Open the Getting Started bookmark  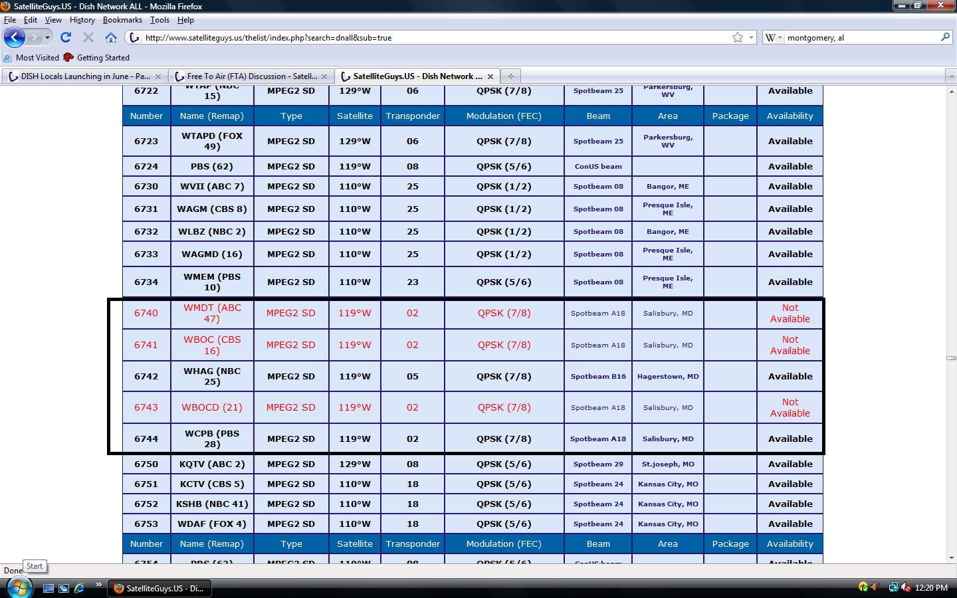coord(96,58)
